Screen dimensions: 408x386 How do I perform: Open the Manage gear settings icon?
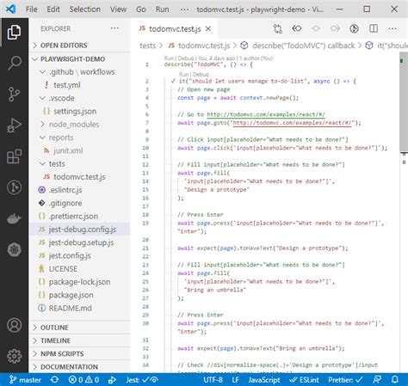14,356
